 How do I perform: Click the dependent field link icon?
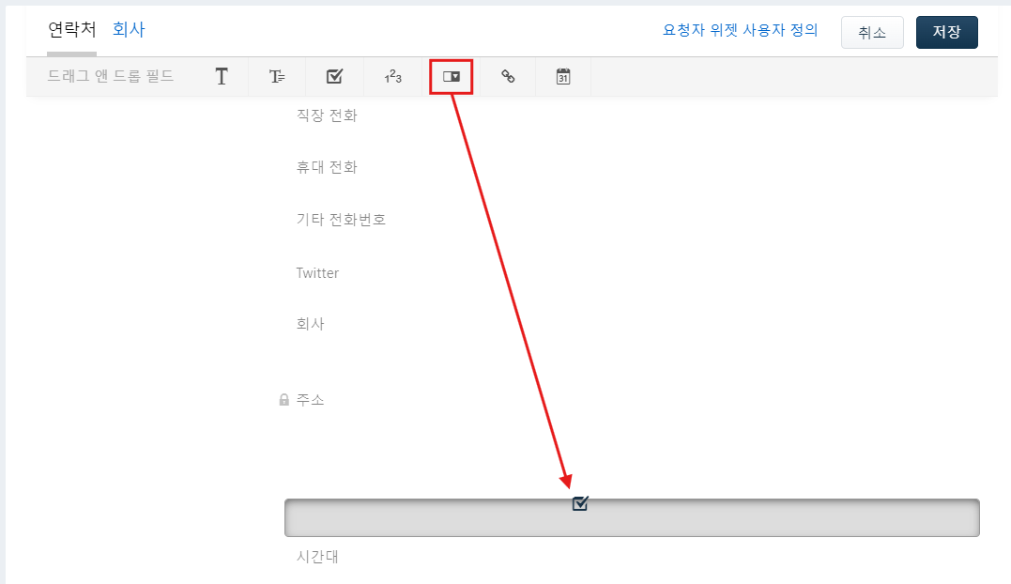508,77
